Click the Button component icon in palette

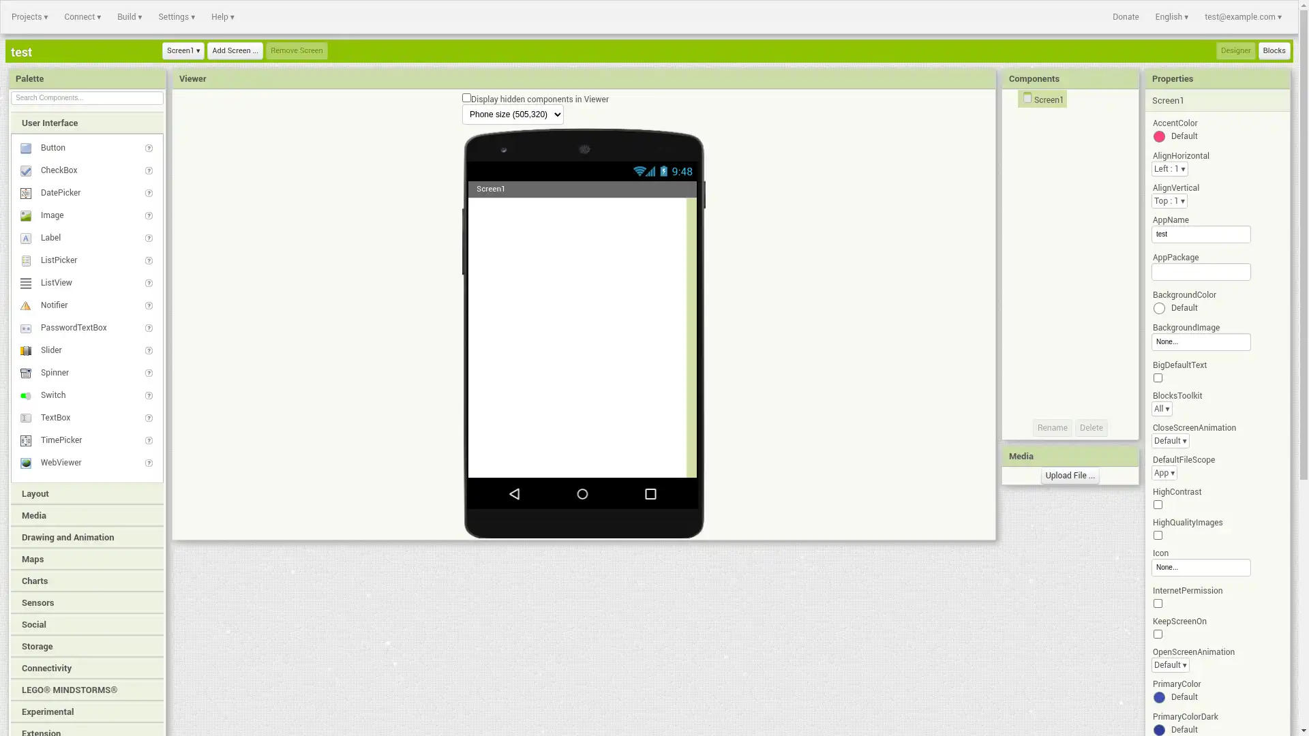tap(25, 147)
